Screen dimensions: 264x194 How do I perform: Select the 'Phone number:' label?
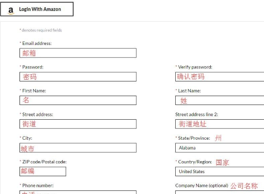click(38, 186)
